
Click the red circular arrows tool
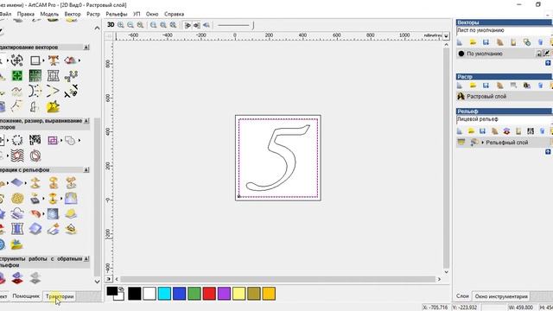[35, 155]
